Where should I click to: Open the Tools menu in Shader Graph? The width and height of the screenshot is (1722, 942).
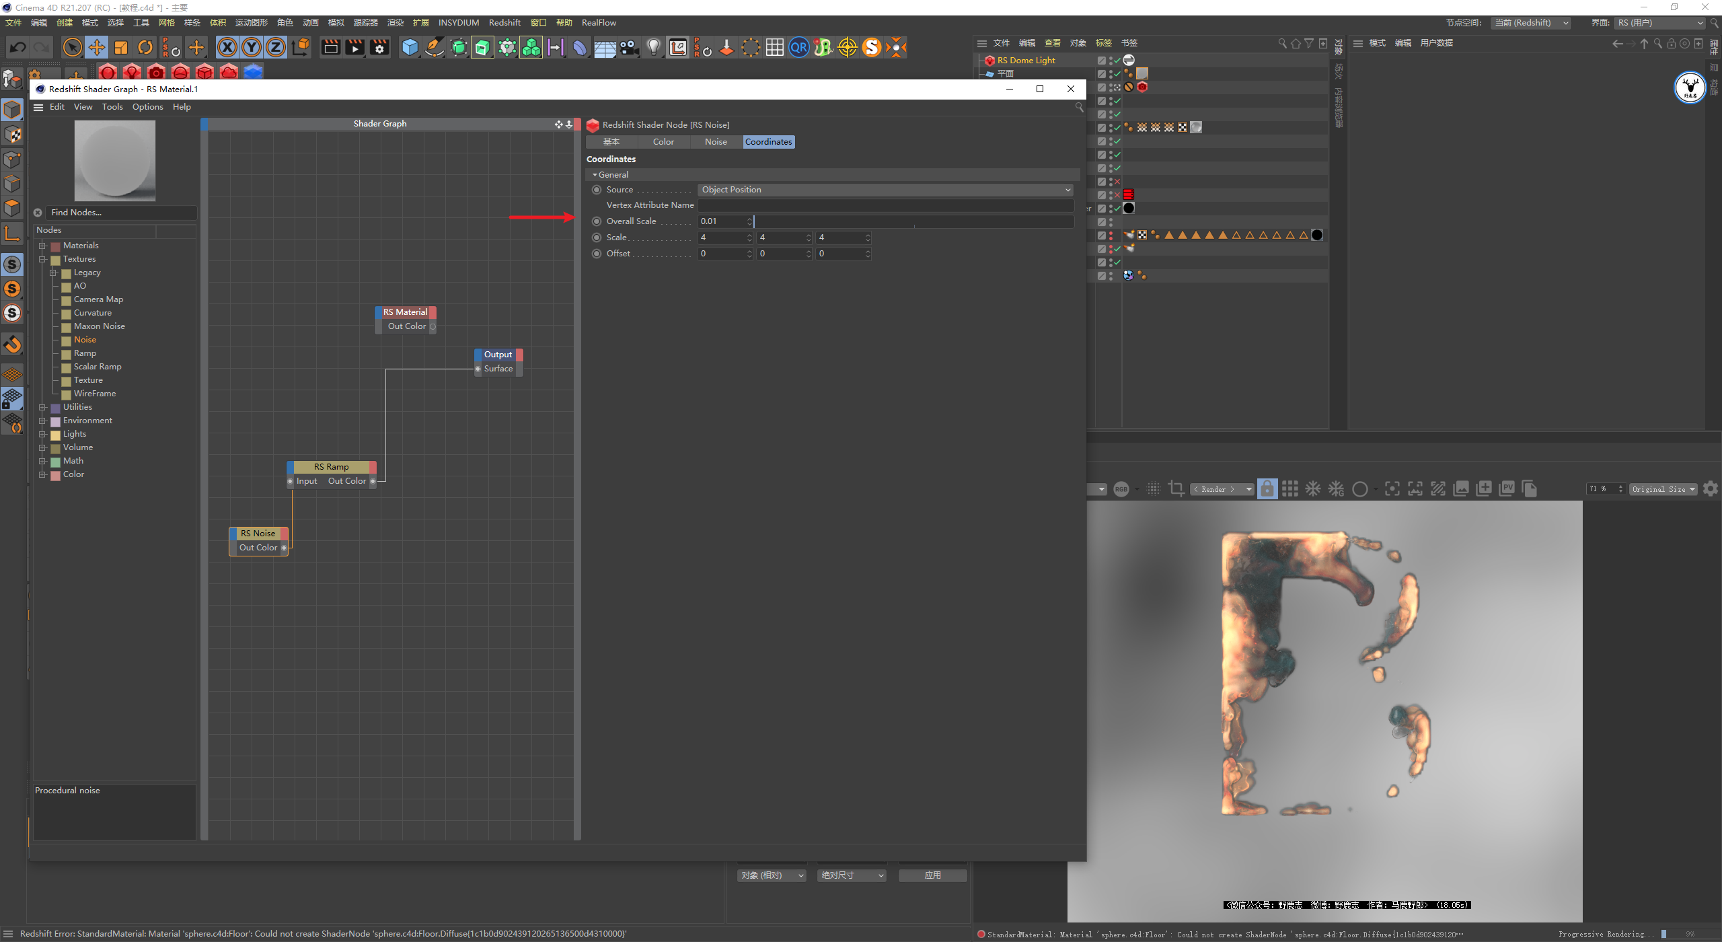click(x=112, y=107)
